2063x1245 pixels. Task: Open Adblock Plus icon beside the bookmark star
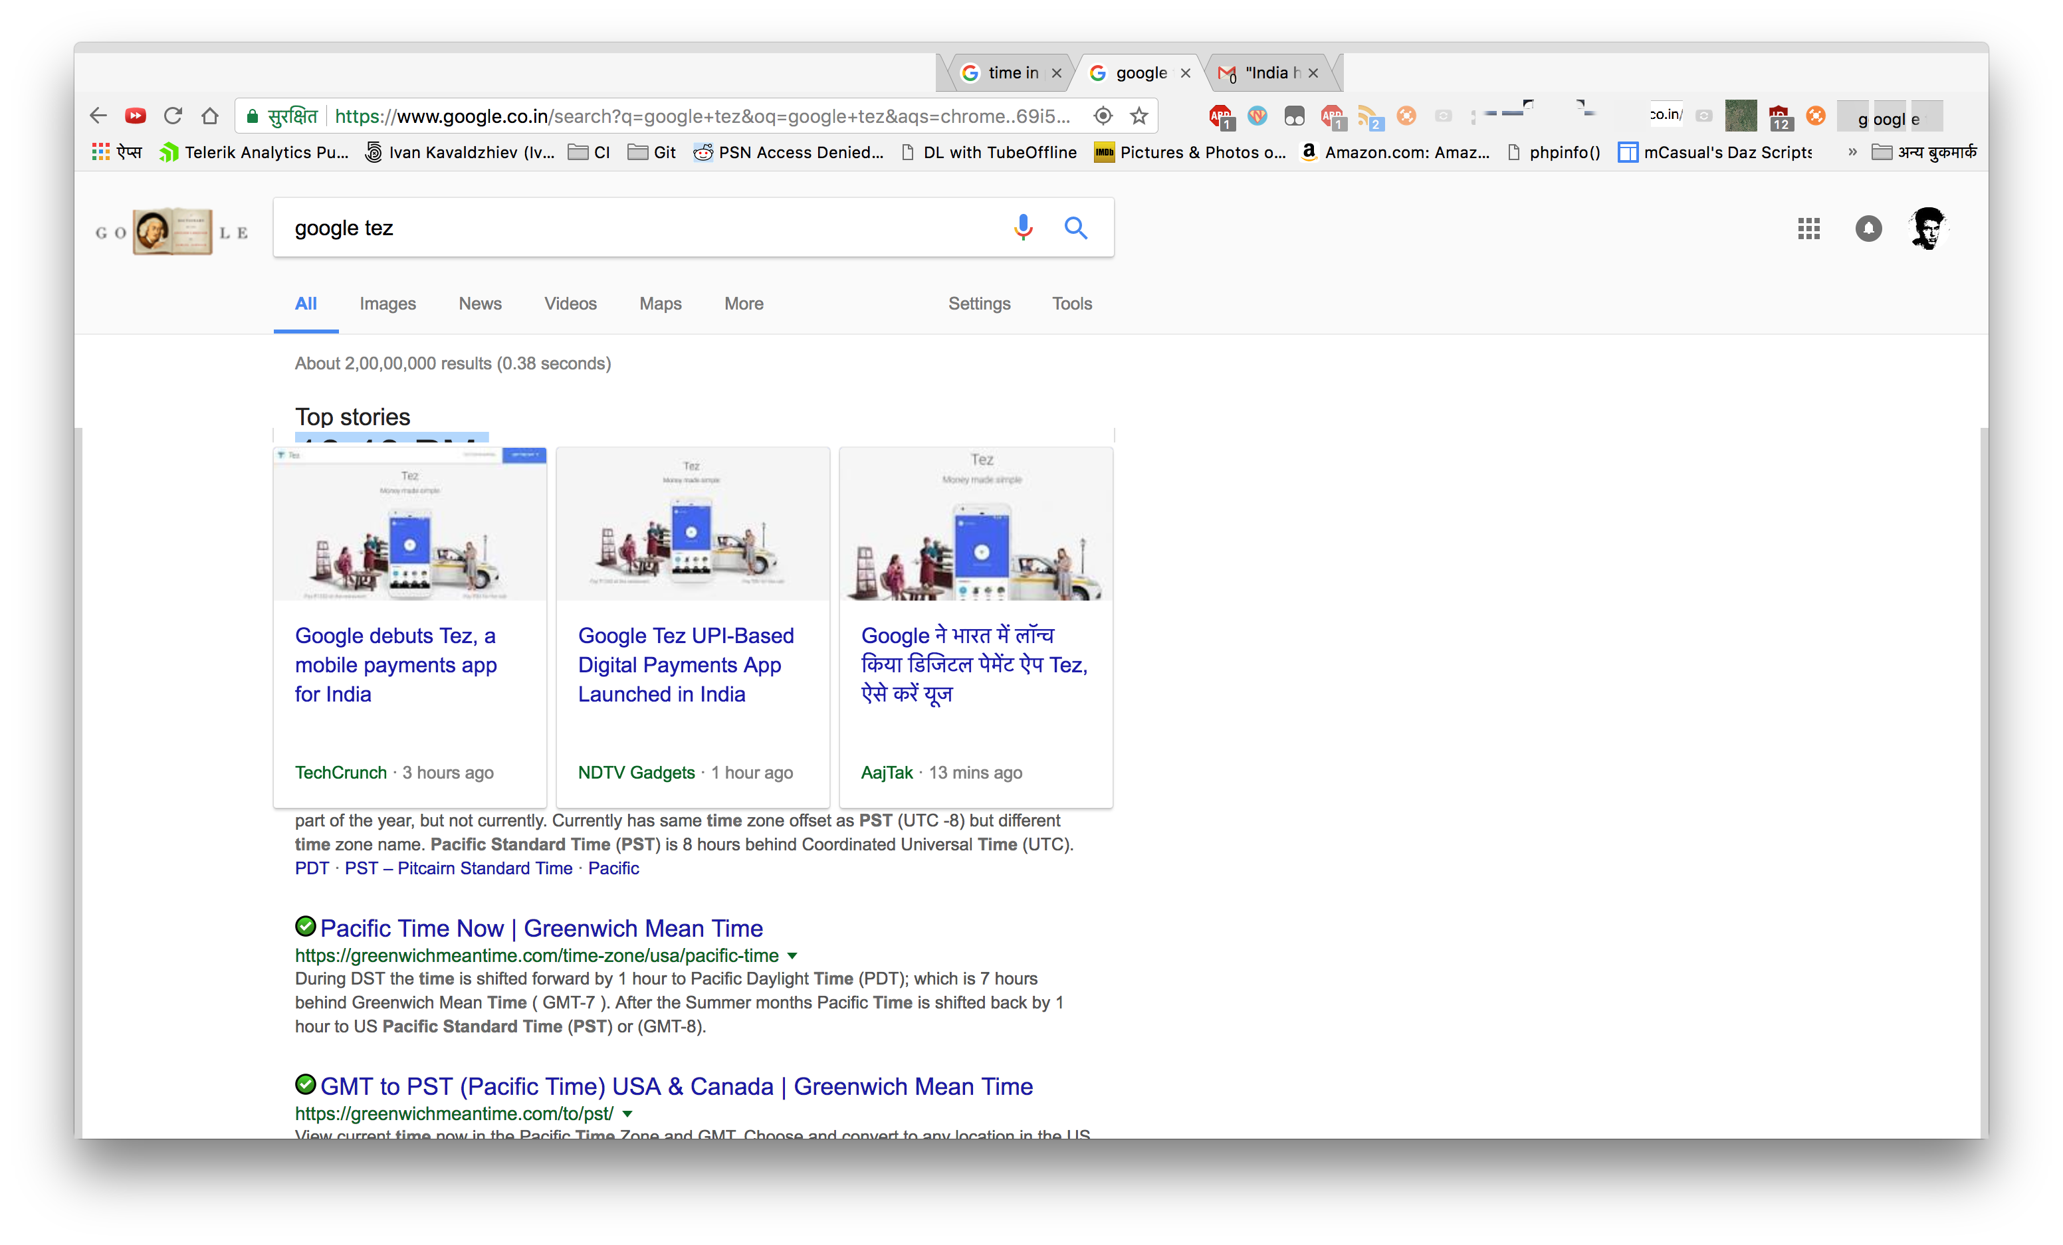coord(1222,117)
